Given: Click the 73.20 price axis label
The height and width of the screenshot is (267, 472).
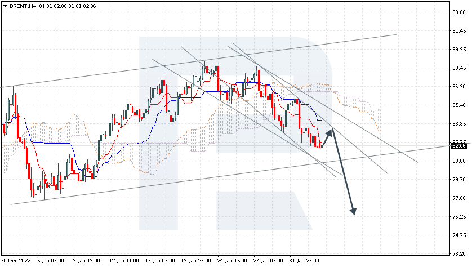Looking at the screenshot, I should (458, 253).
